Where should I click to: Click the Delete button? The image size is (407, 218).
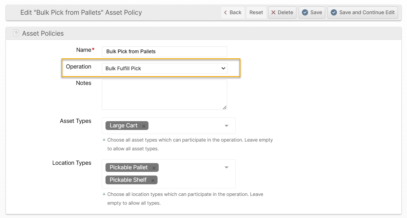282,12
